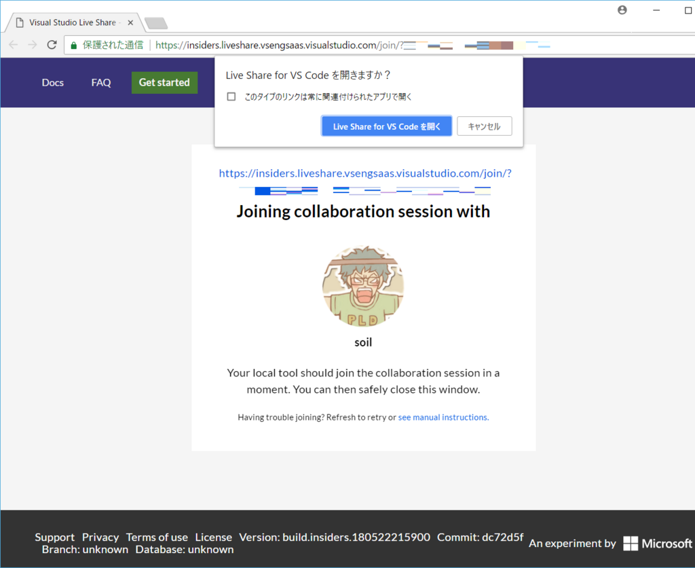This screenshot has width=695, height=568.
Task: Click the Branch: unknown text
Action: point(85,550)
